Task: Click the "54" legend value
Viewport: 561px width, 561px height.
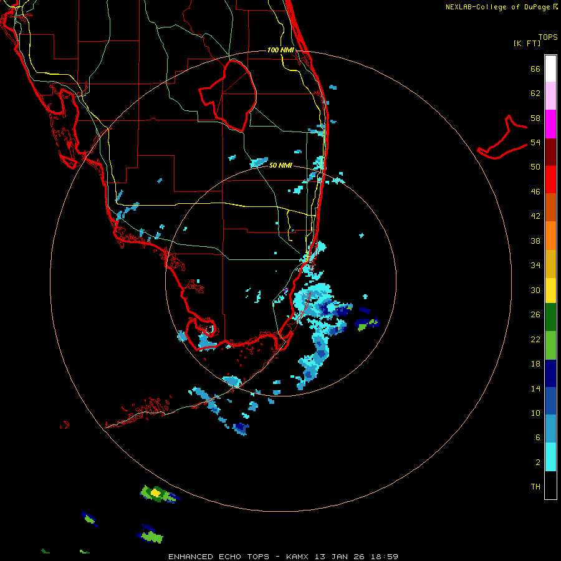Action: (535, 142)
